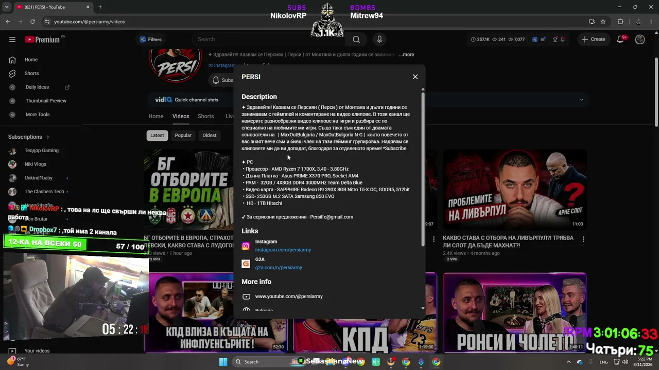Open the tab search dropdown arrow
The height and width of the screenshot is (370, 659).
tap(6, 7)
